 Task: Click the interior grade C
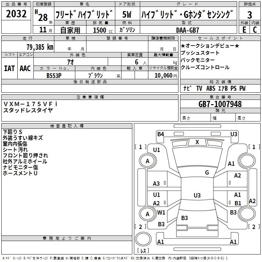[255, 29]
